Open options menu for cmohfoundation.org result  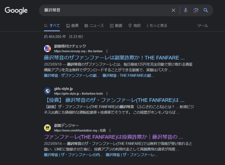pos(110,130)
